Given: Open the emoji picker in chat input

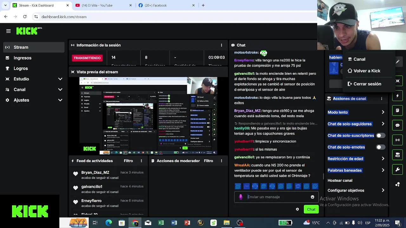Looking at the screenshot, I should click(312, 197).
